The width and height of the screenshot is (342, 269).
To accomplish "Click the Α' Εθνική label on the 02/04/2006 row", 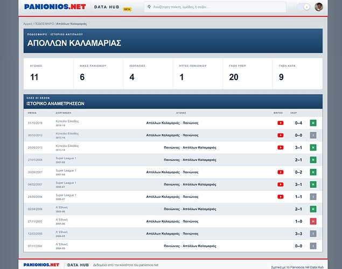I will tap(62, 208).
